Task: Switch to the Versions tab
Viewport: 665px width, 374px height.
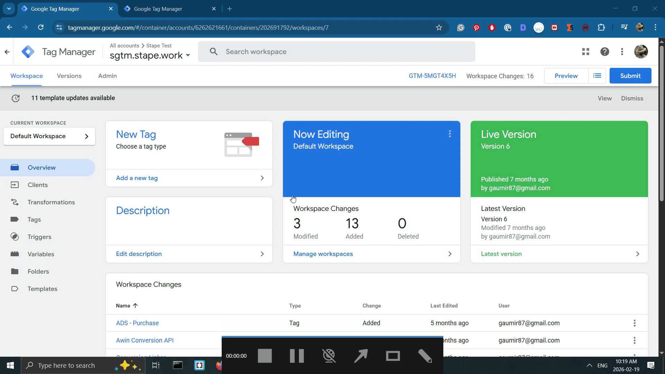Action: [x=69, y=76]
